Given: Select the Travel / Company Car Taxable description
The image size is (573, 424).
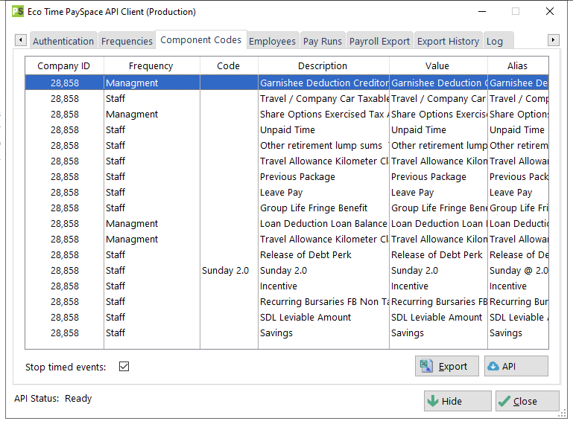Looking at the screenshot, I should [x=324, y=98].
